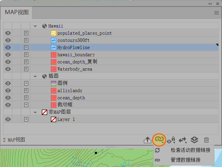Hide the populated_places_point layer
This screenshot has height=167, width=222.
(x=8, y=33)
